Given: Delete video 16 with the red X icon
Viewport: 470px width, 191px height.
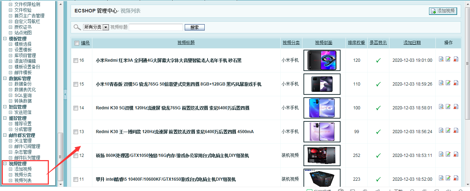Looking at the screenshot, I should (x=456, y=59).
